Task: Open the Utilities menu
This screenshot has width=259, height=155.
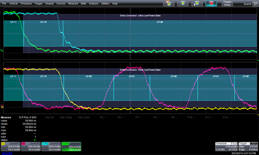Action: pos(105,4)
